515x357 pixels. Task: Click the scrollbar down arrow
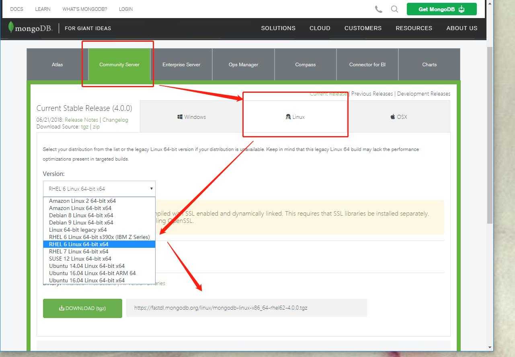(x=490, y=347)
